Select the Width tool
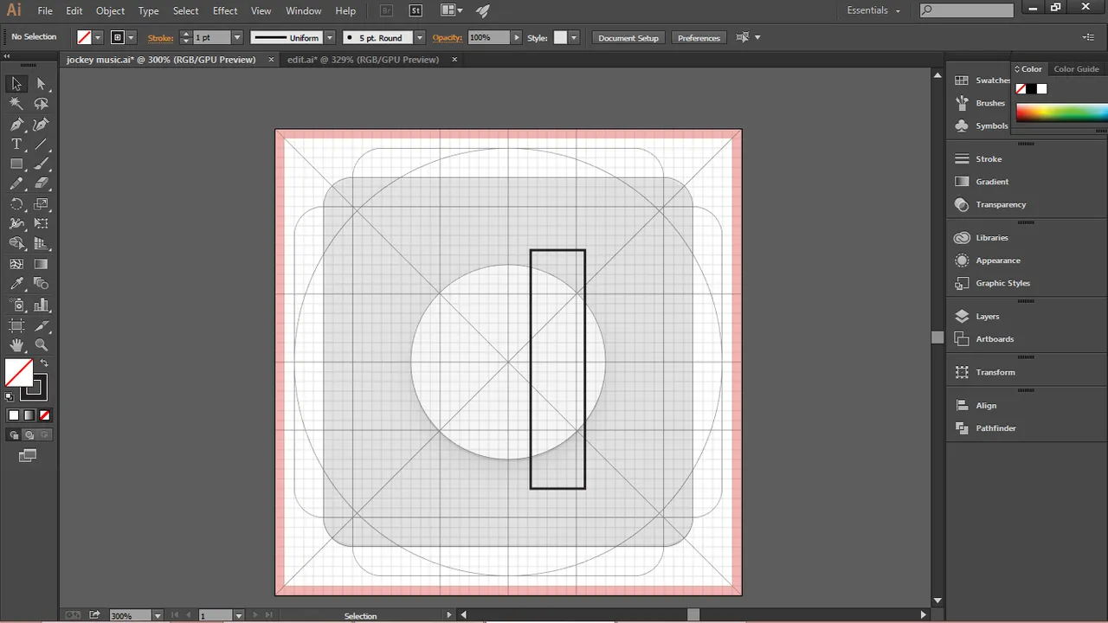Screen dimensions: 1108x623 pos(16,223)
